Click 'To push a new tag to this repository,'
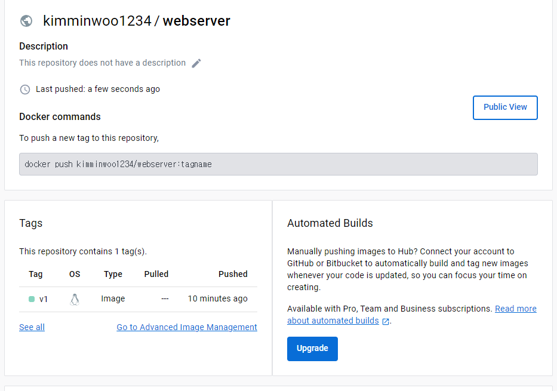The width and height of the screenshot is (557, 391). coord(89,138)
